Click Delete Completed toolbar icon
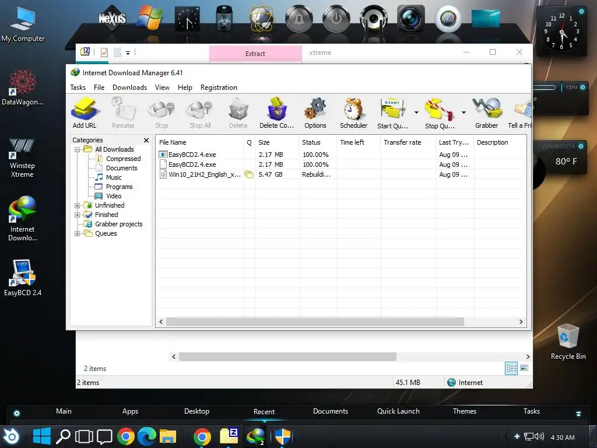The image size is (597, 448). [277, 113]
